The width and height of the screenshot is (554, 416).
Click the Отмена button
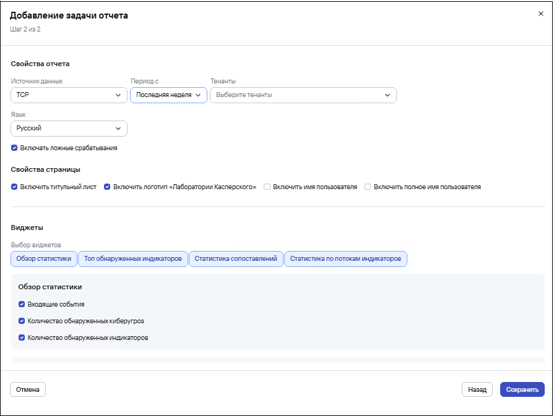coord(28,389)
